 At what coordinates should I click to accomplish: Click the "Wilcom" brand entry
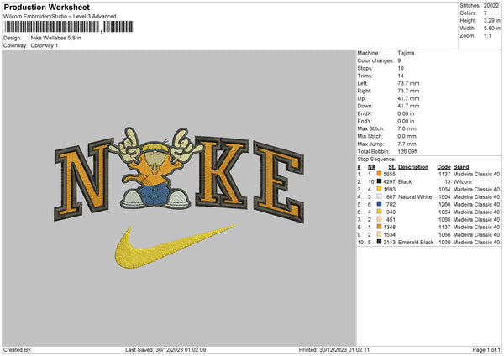pos(463,182)
